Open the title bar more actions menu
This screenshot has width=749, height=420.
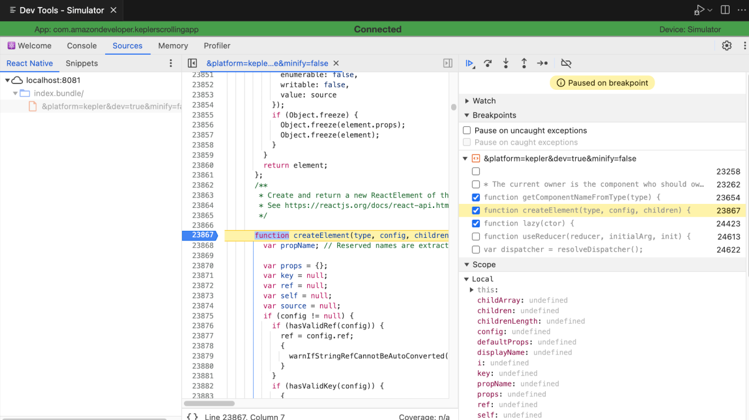(741, 10)
